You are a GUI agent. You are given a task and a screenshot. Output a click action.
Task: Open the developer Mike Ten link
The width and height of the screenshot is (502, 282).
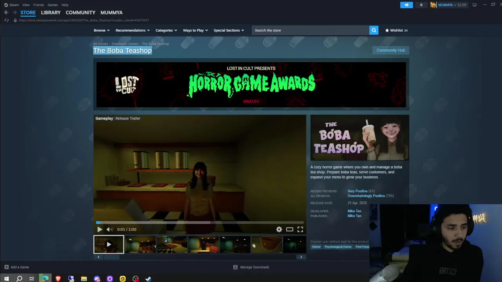[354, 211]
